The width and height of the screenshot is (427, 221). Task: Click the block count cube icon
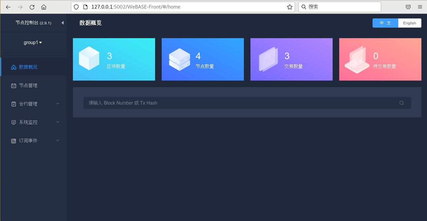(x=89, y=59)
